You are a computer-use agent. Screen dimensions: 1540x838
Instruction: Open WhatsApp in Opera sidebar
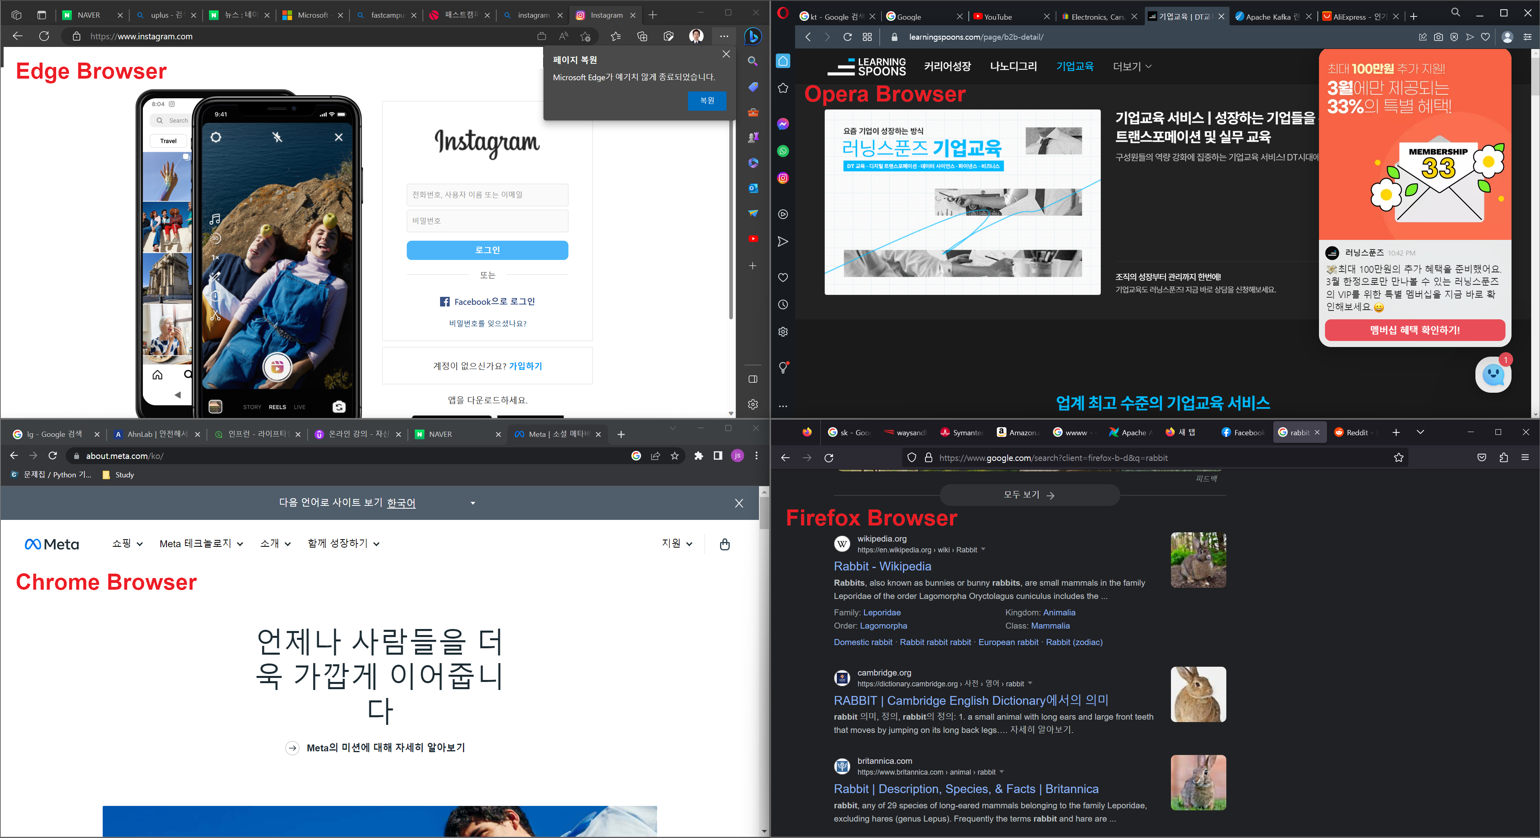coord(783,150)
